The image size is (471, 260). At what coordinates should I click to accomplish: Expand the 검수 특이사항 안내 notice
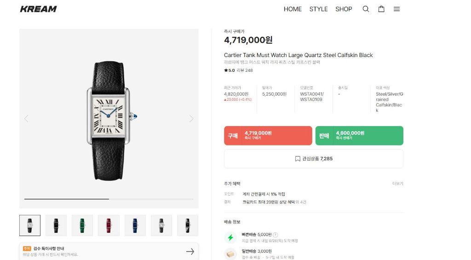(x=109, y=251)
